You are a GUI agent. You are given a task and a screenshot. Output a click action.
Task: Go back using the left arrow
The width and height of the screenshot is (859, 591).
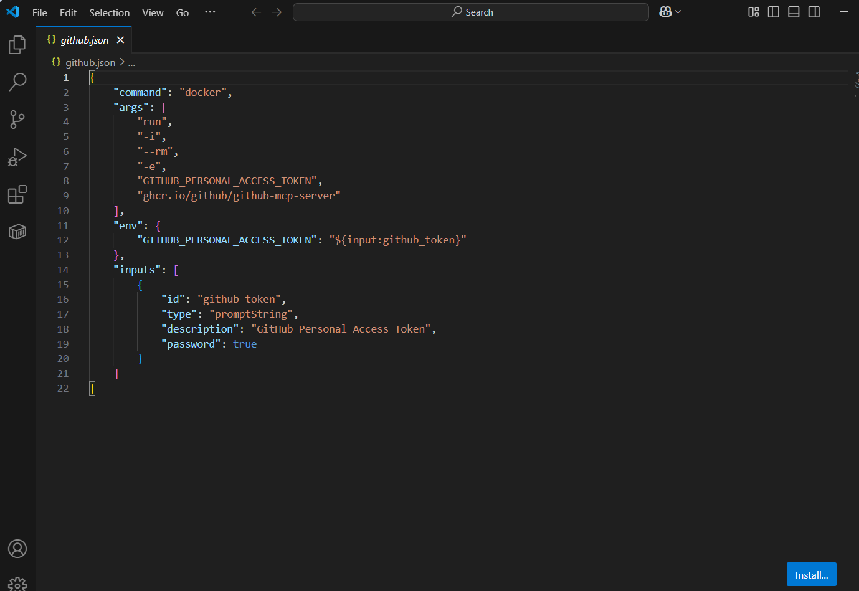pos(256,12)
